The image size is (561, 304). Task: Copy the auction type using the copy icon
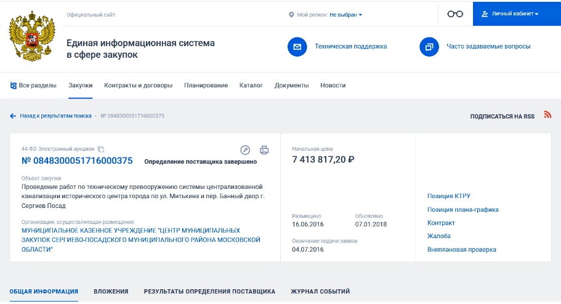click(101, 149)
